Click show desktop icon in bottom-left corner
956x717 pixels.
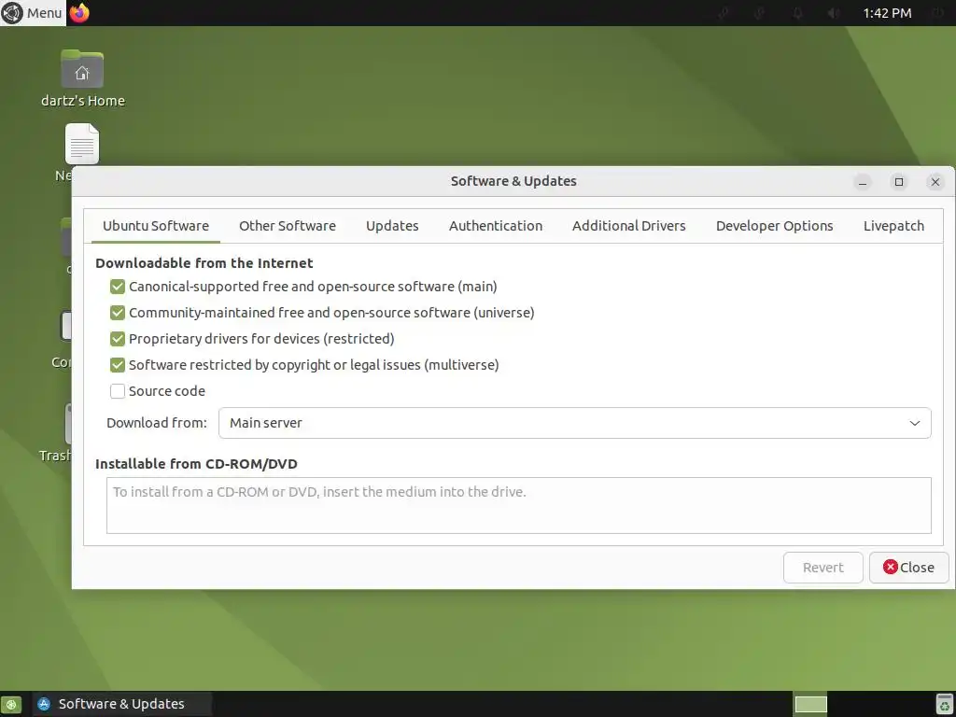11,705
